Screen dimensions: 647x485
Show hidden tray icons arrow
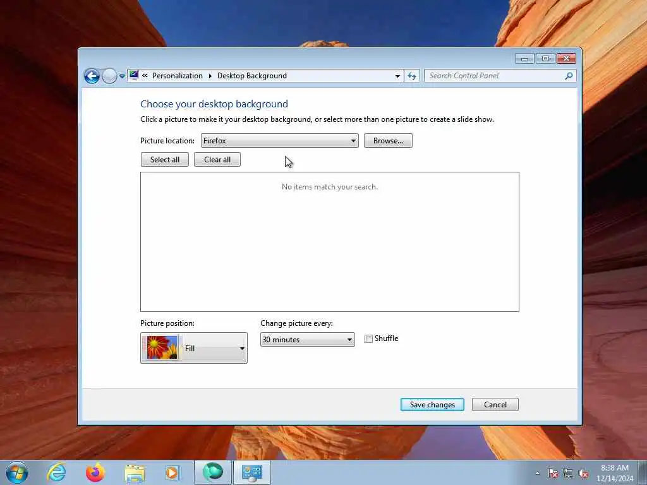pos(537,473)
